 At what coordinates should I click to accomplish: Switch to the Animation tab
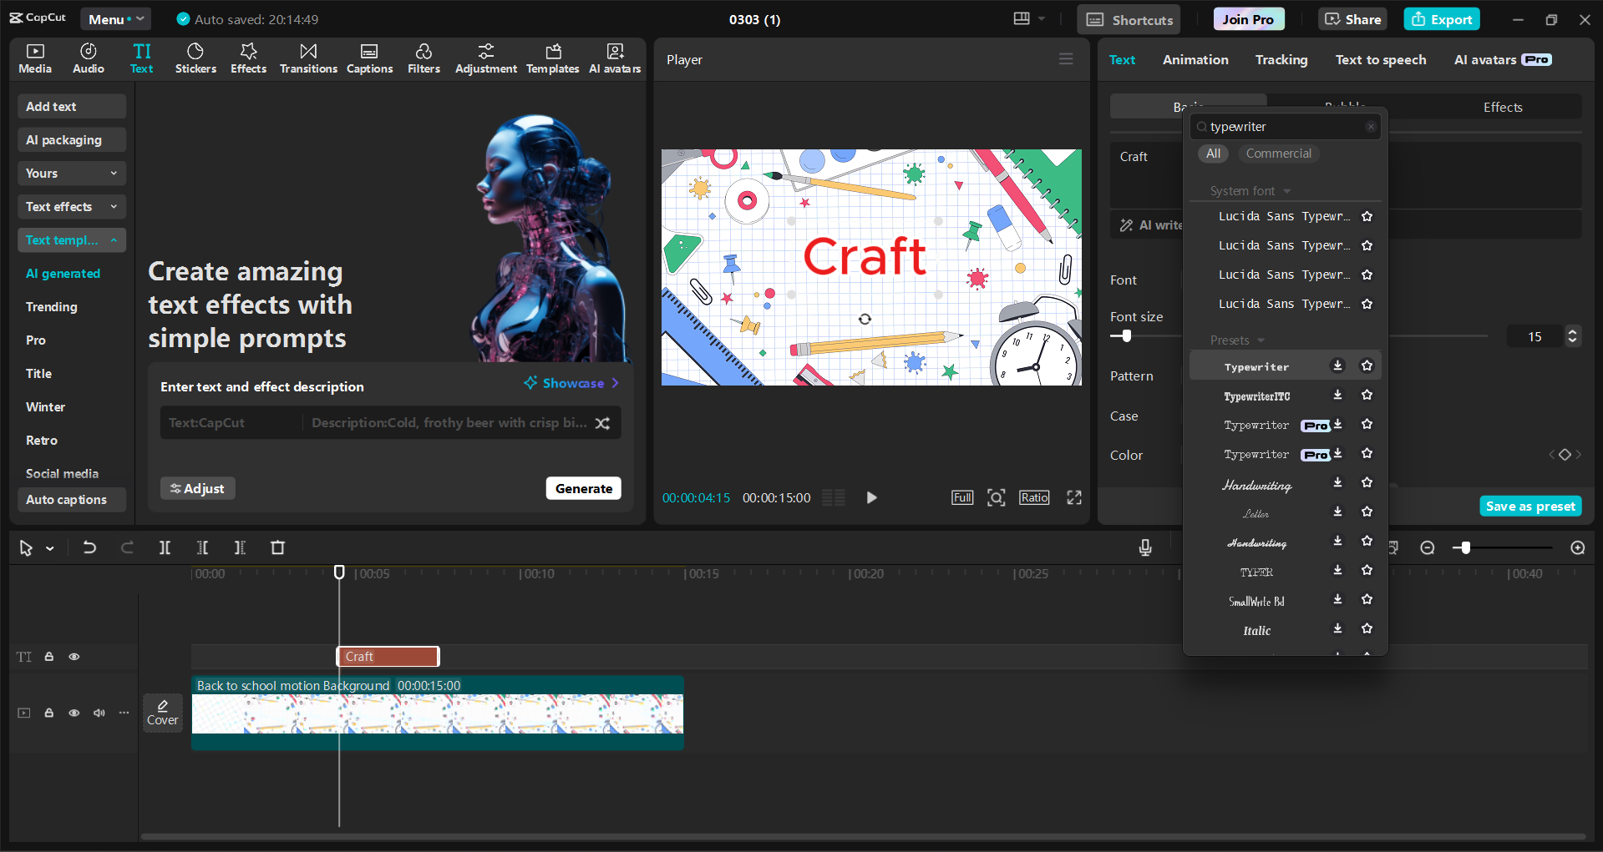coord(1195,59)
